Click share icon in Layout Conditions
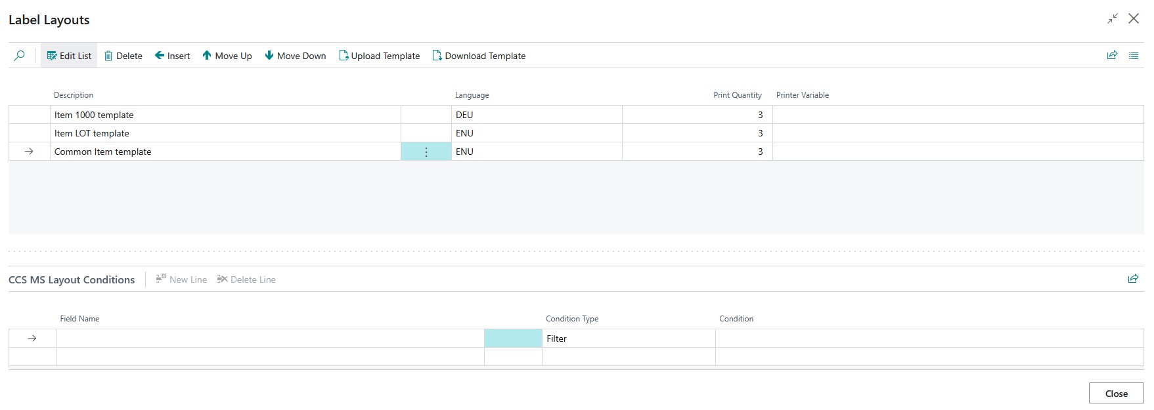The image size is (1154, 410). tap(1133, 279)
